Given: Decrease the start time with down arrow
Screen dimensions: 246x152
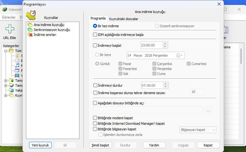Looking at the screenshot, I should pos(165,46).
